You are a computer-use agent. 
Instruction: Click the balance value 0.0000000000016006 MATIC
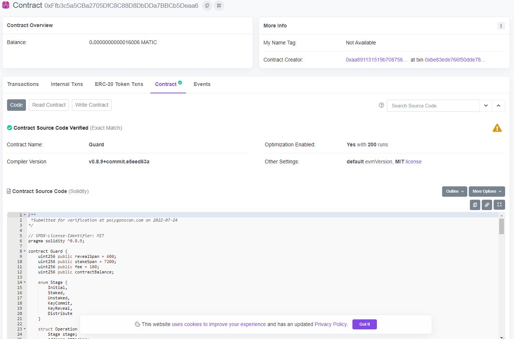[123, 42]
